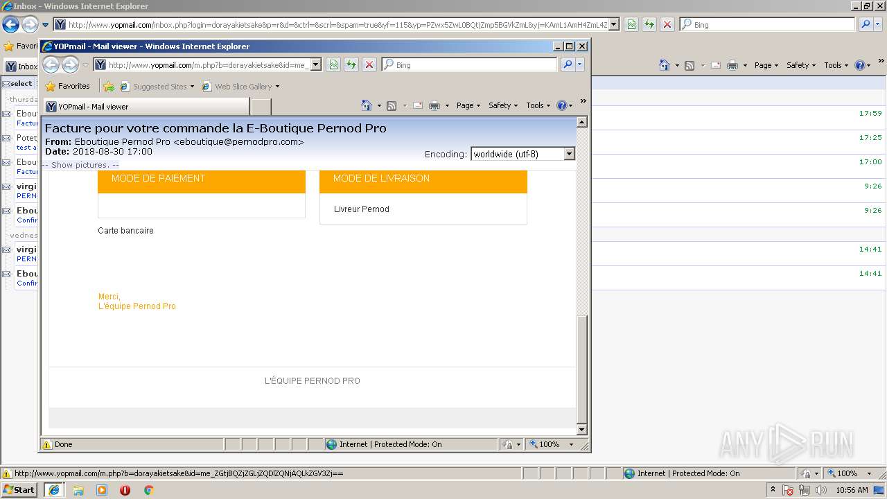Open search provider dropdown in Mail viewer
The image size is (887, 499).
(581, 64)
